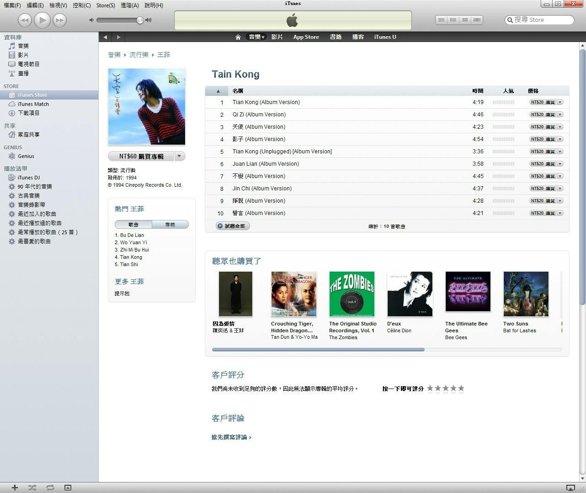
Task: Switch to Cover Flow view
Action: pyautogui.click(x=477, y=20)
